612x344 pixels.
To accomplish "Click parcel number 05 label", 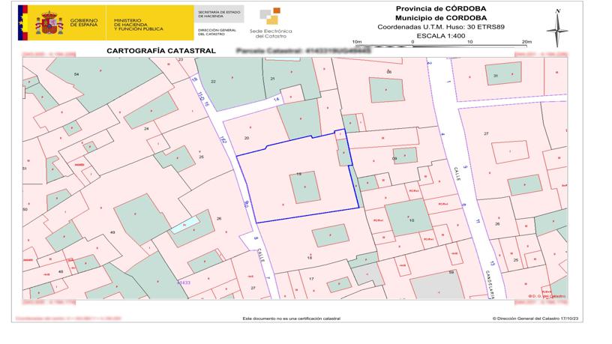I will pos(388,72).
